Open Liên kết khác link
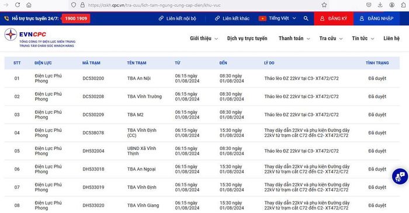 (x=232, y=19)
